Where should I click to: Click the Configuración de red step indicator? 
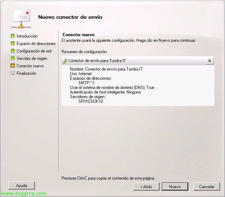(x=13, y=51)
